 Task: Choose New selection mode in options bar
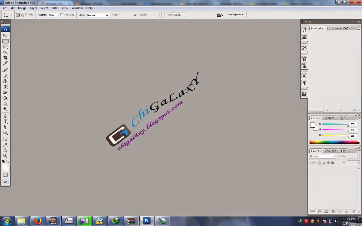pyautogui.click(x=18, y=15)
